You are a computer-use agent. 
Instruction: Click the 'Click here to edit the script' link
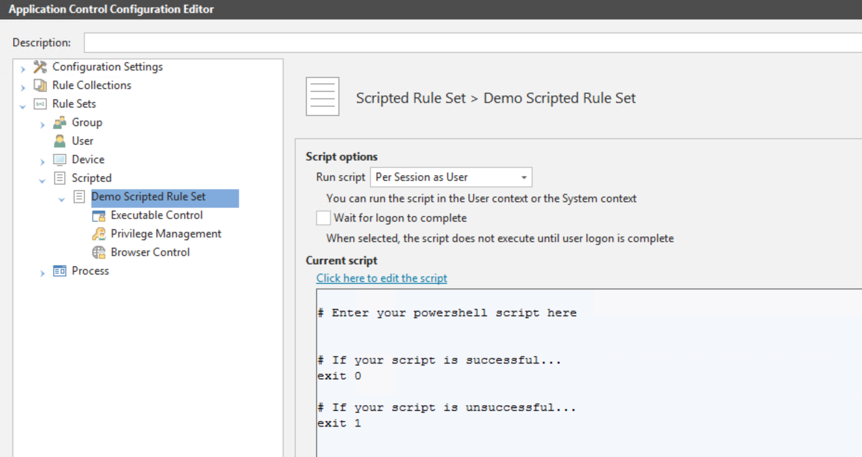(x=381, y=278)
